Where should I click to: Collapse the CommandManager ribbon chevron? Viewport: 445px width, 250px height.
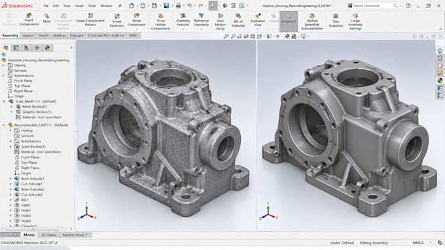[x=440, y=29]
